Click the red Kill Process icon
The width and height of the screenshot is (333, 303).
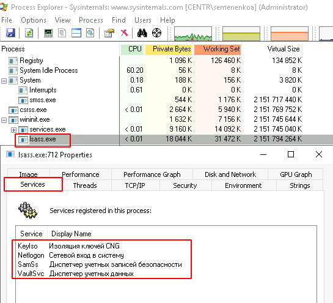click(125, 33)
